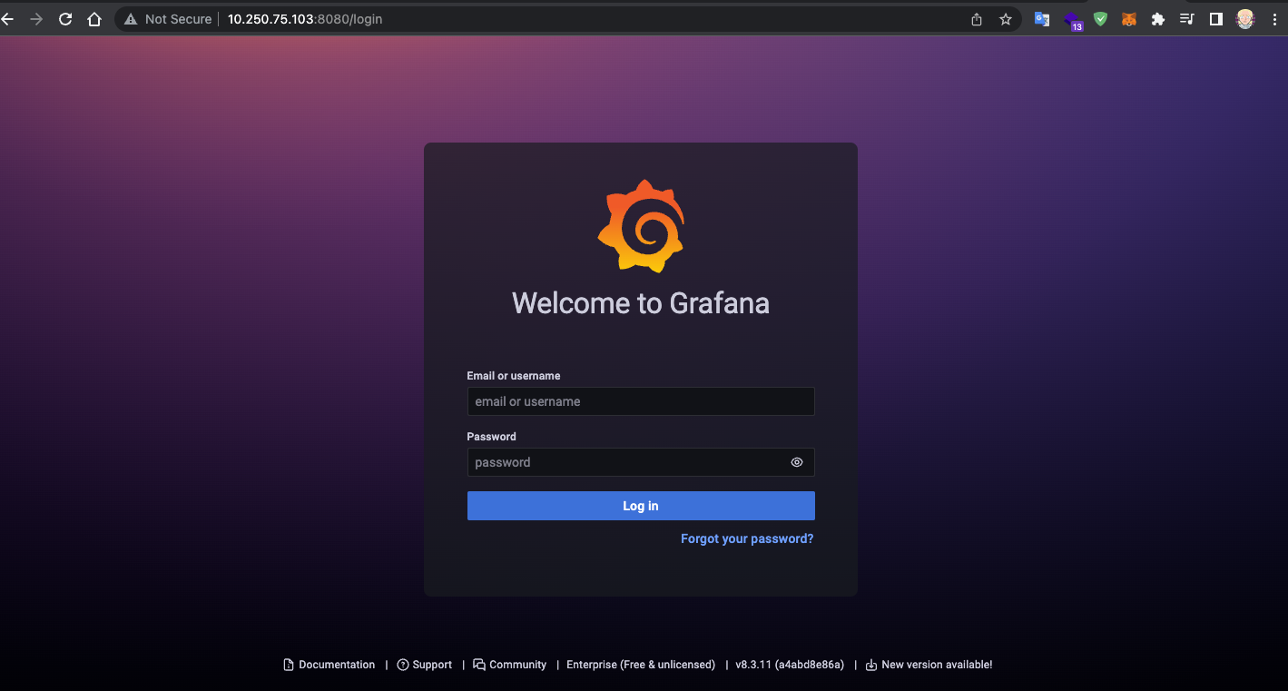1288x691 pixels.
Task: Open the browser profile avatar
Action: click(x=1245, y=19)
